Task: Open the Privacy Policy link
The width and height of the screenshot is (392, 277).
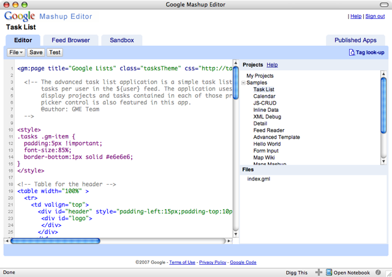Action: pos(213,262)
